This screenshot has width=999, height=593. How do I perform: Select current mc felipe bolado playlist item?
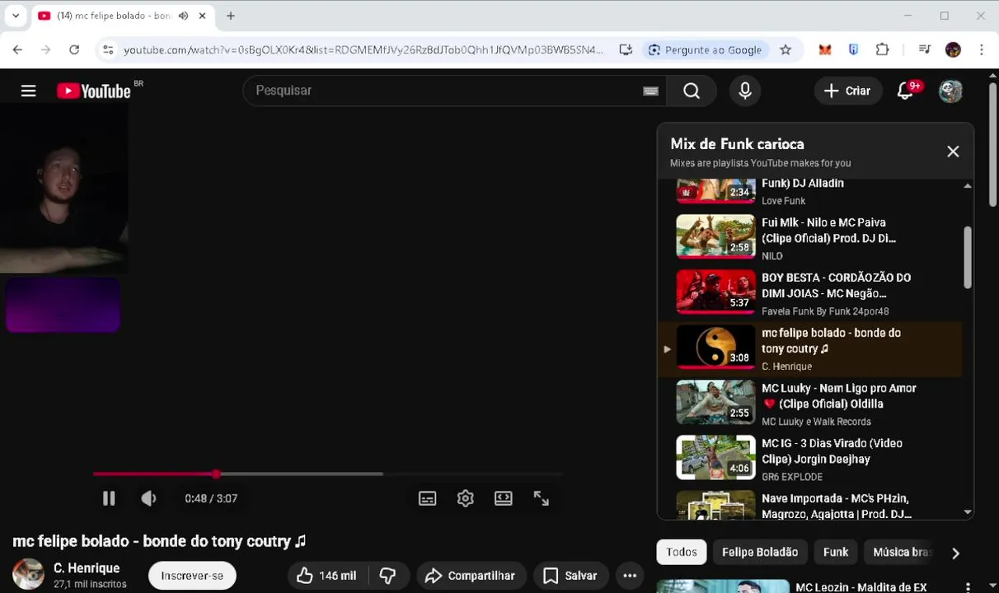(809, 348)
